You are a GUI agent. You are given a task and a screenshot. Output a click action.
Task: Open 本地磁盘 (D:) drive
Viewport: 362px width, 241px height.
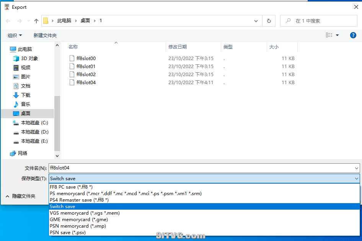[x=34, y=132]
